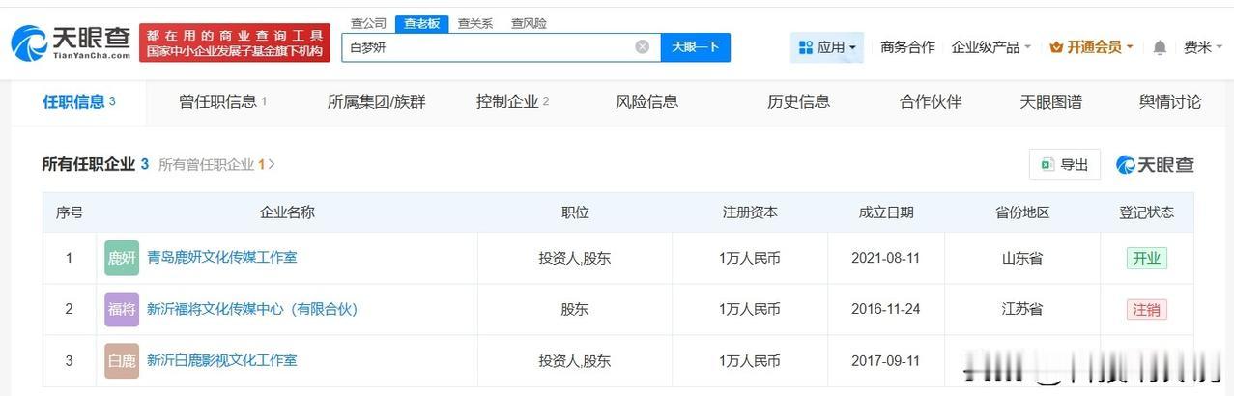Select the 白鹿 company logo thumbnail
This screenshot has height=396, width=1234.
122,360
